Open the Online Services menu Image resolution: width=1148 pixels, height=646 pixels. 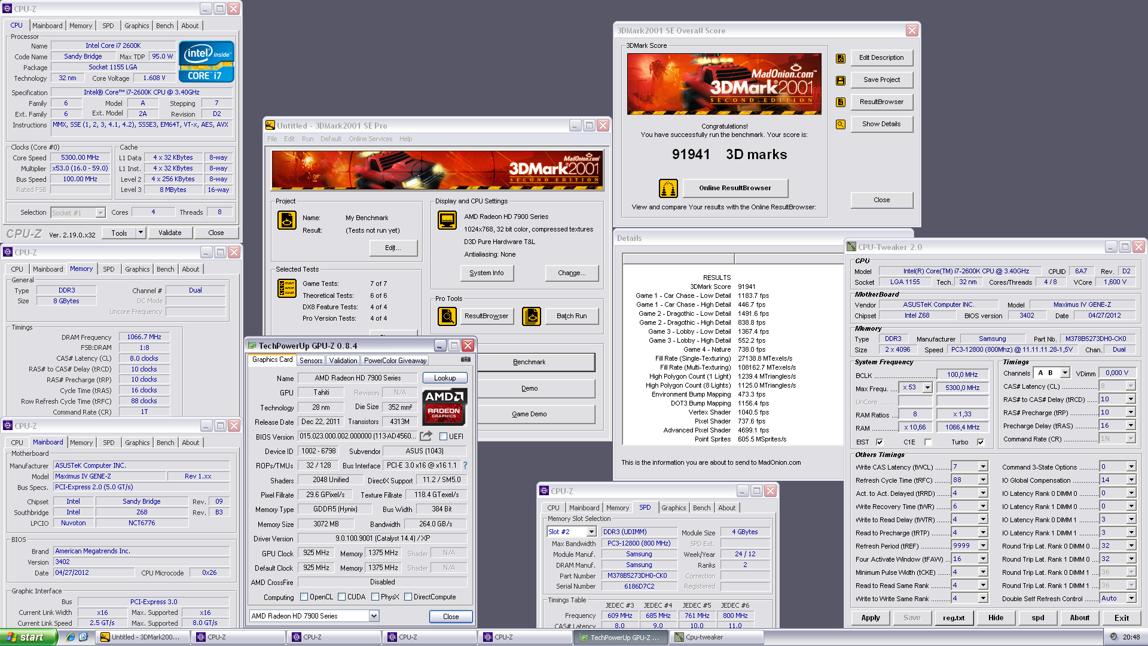371,139
